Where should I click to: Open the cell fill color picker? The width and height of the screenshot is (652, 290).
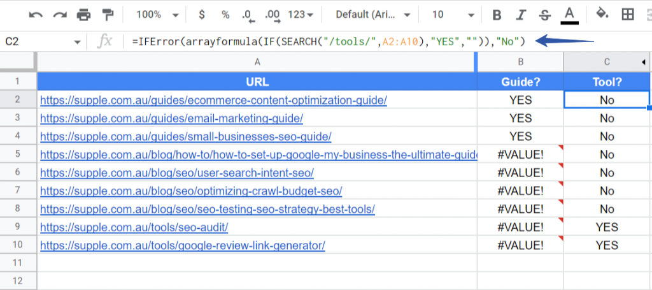click(602, 14)
